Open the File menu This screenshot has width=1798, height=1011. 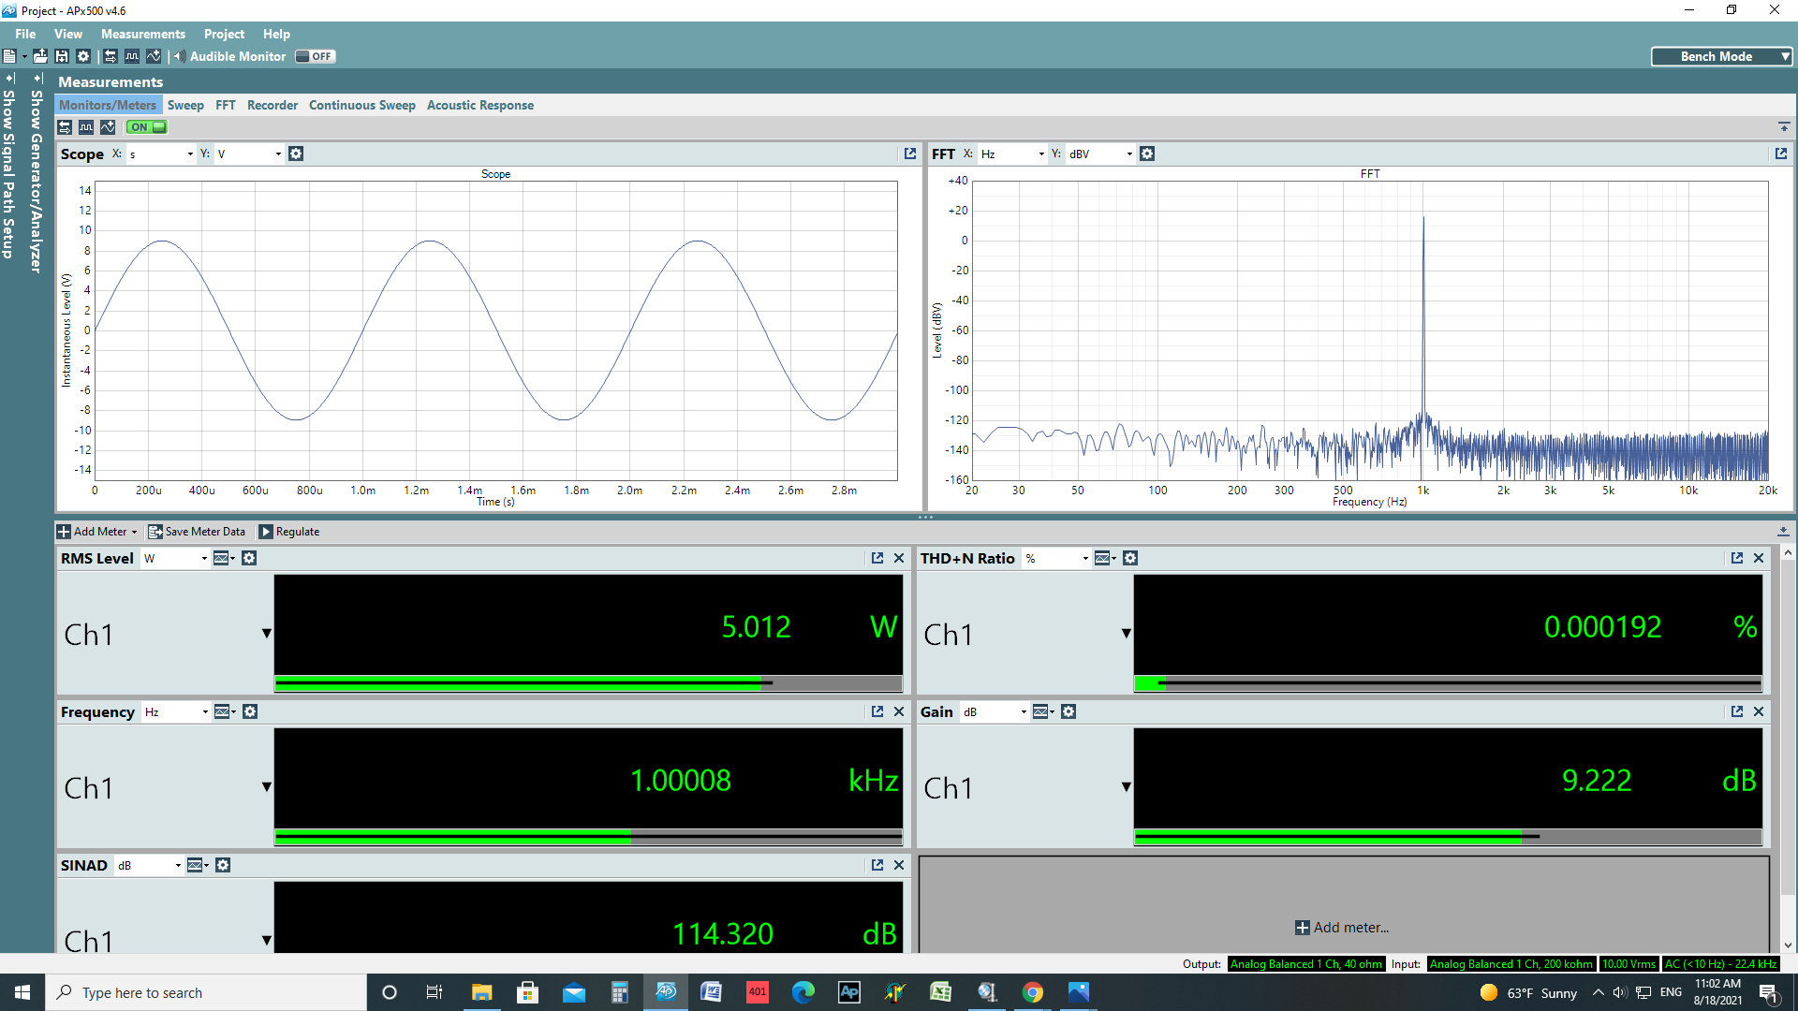tap(25, 34)
